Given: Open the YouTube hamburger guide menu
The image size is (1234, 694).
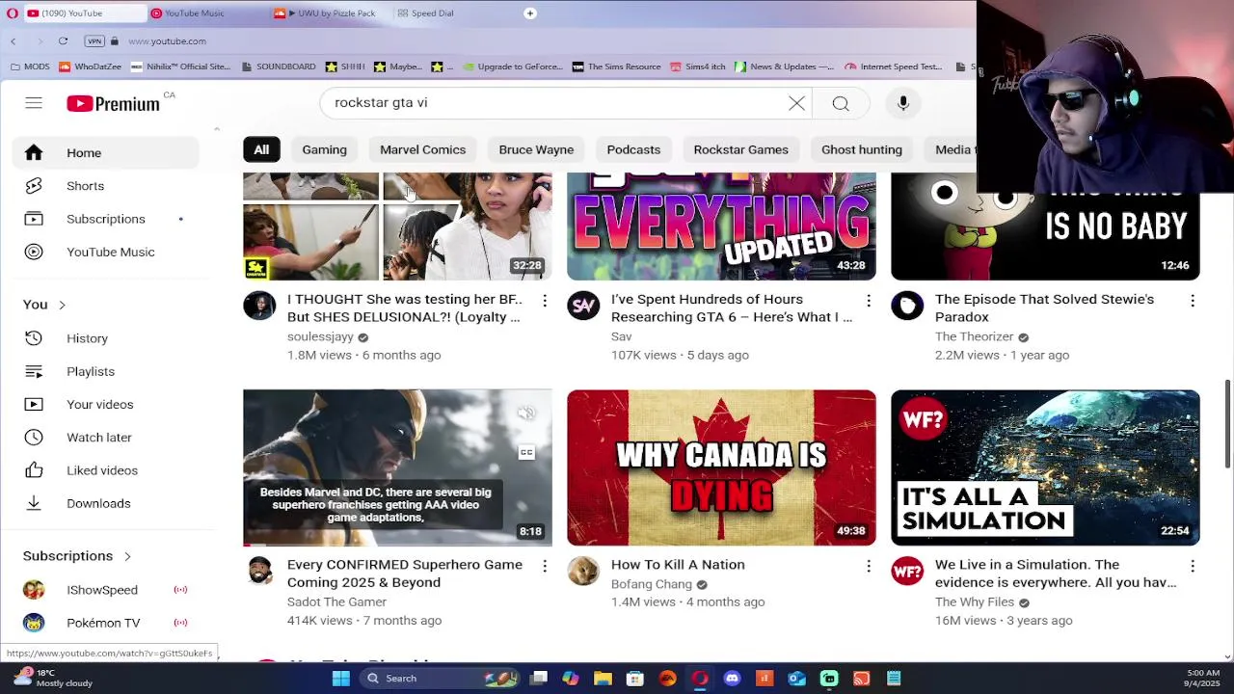Looking at the screenshot, I should (x=34, y=103).
